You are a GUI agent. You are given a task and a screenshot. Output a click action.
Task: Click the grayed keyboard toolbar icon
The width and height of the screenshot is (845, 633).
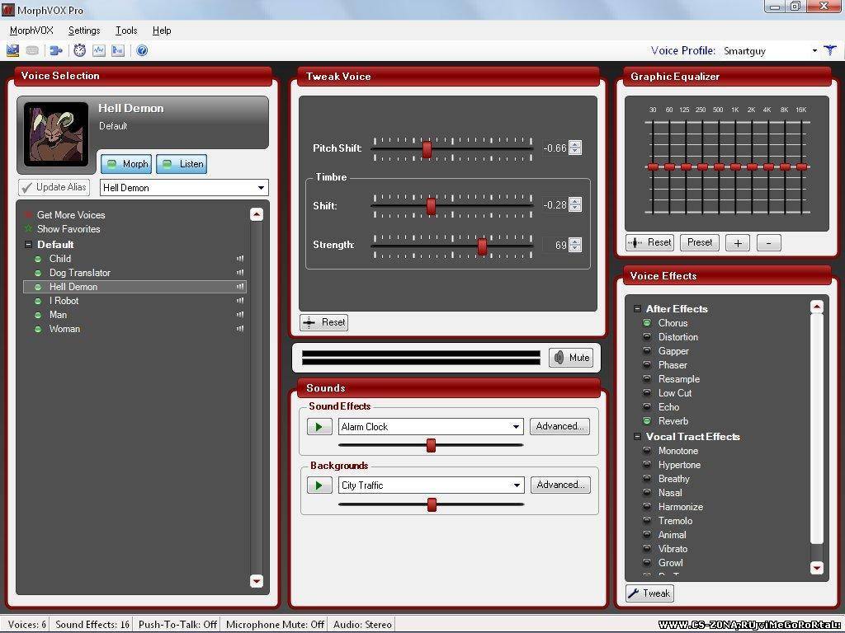coord(32,50)
